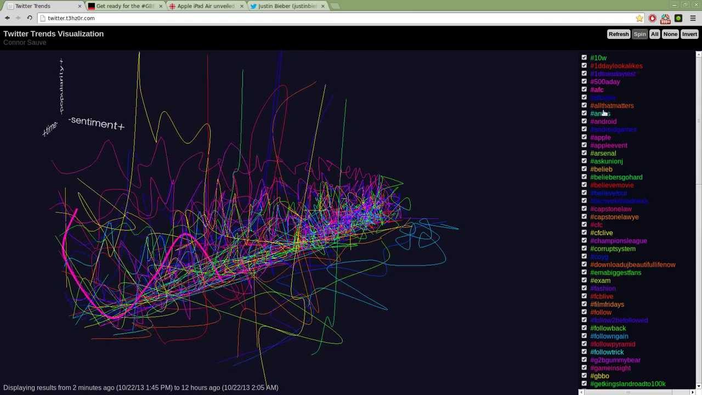Click the #exam hashtag label
Screen dimensions: 702x395
600,280
